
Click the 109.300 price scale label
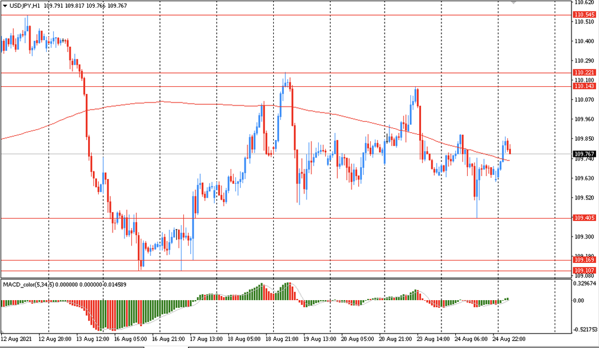click(585, 237)
